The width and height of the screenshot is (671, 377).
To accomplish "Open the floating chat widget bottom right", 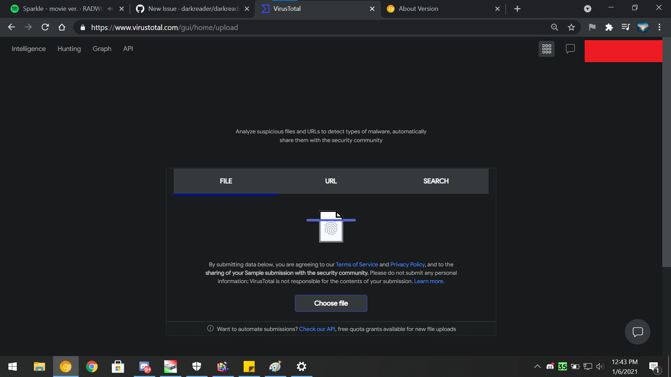I will [x=637, y=332].
